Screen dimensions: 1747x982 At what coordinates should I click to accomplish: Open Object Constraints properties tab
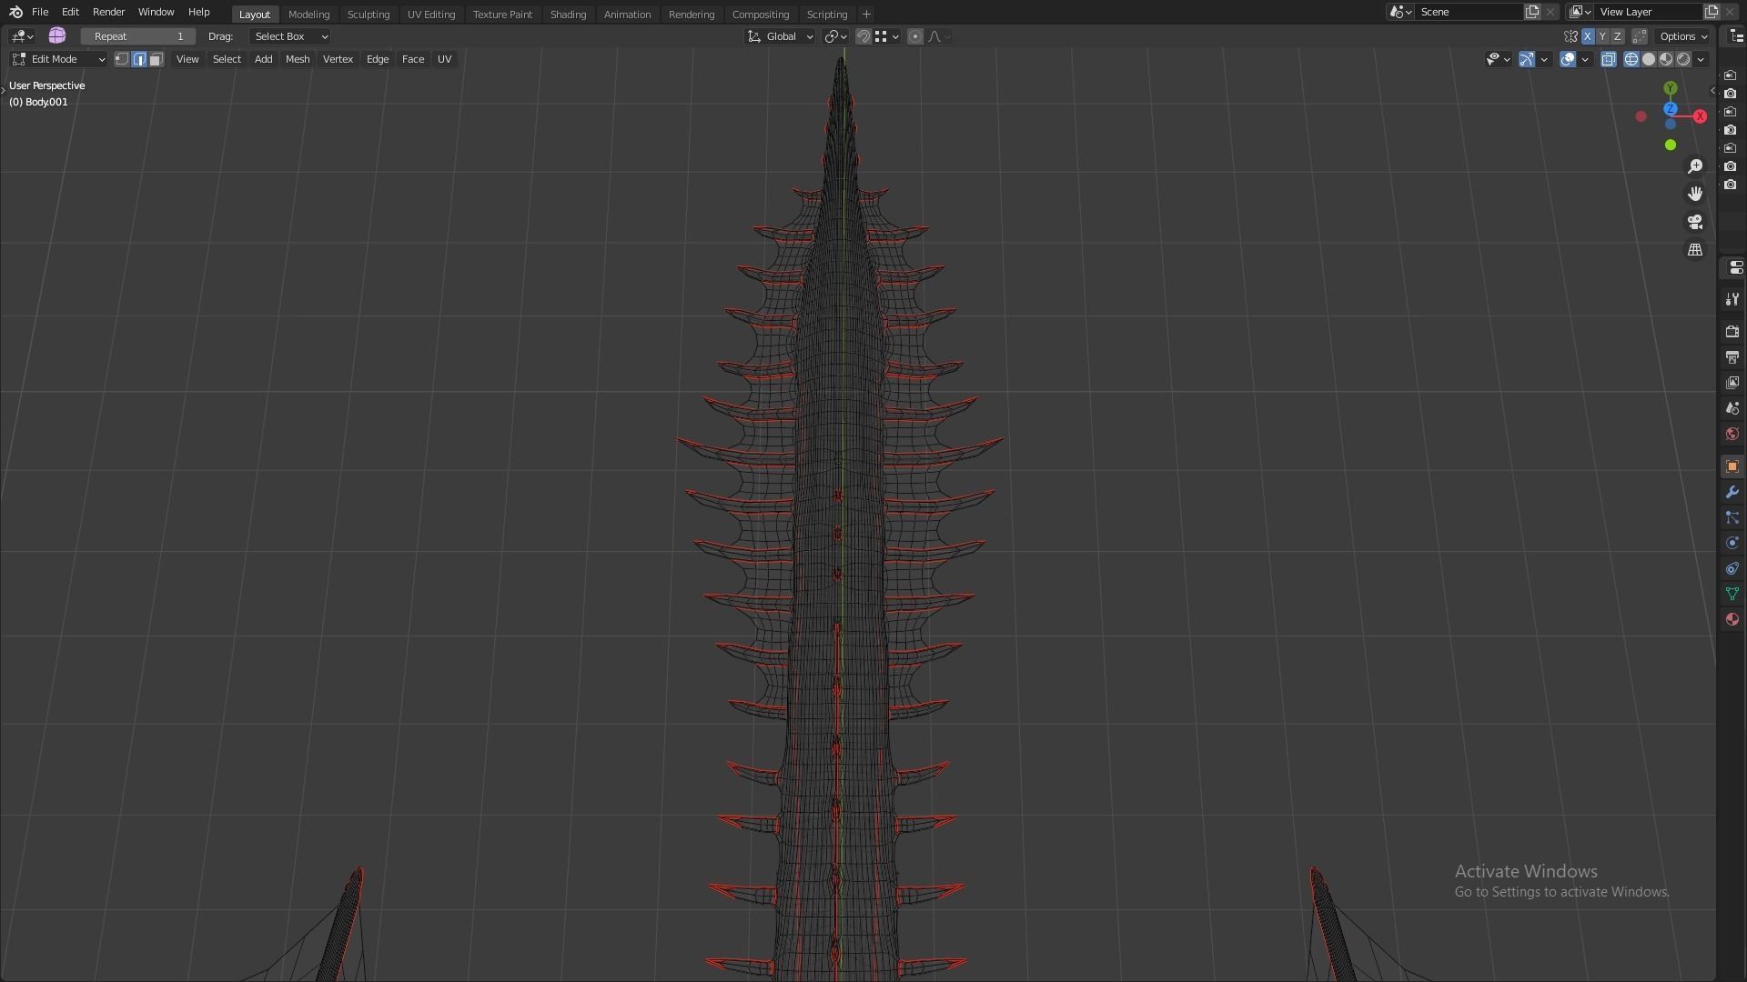pyautogui.click(x=1732, y=568)
